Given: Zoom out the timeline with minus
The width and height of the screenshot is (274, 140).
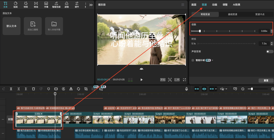Looking at the screenshot, I should pyautogui.click(x=243, y=89).
